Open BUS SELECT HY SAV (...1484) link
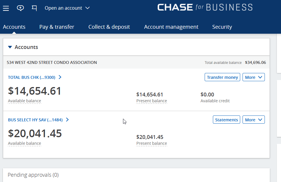The height and width of the screenshot is (182, 281). pyautogui.click(x=35, y=120)
